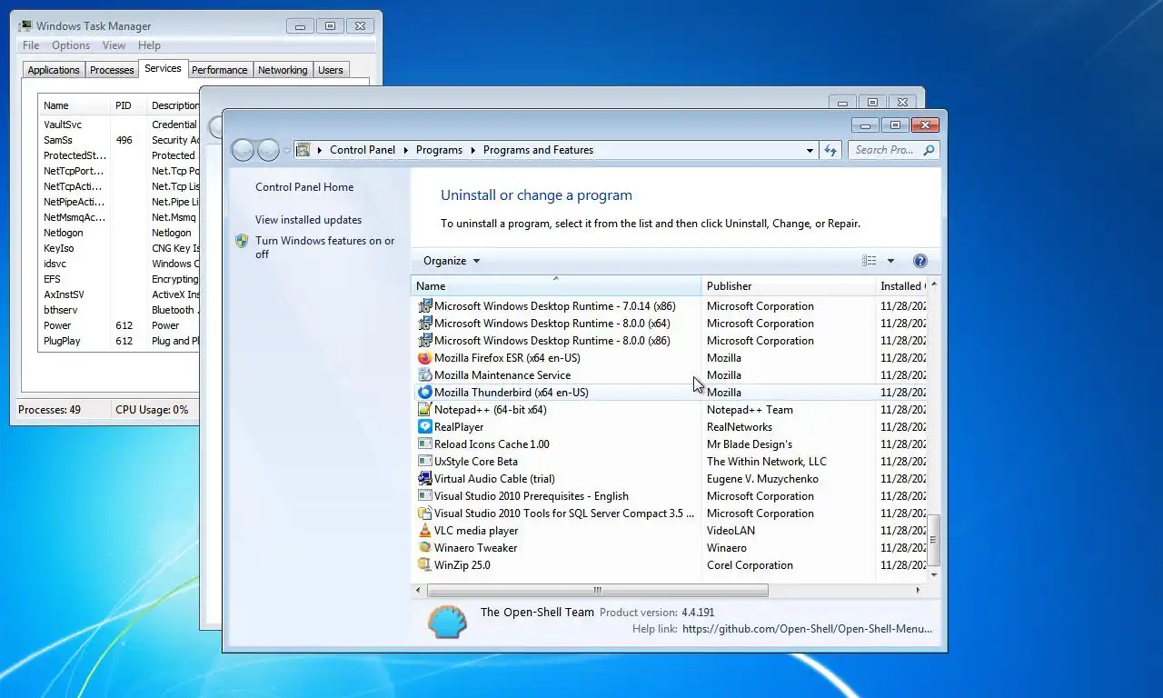Image resolution: width=1163 pixels, height=698 pixels.
Task: Click the Winaero Tweaker program icon
Action: tap(424, 548)
